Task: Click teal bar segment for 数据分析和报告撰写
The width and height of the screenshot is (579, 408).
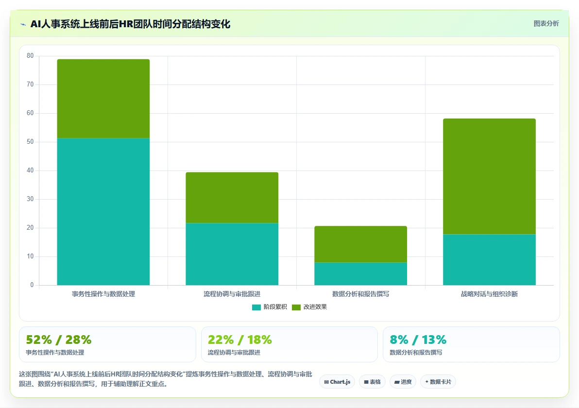Action: [361, 273]
